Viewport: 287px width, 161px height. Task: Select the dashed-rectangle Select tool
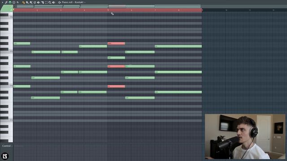pos(46,2)
